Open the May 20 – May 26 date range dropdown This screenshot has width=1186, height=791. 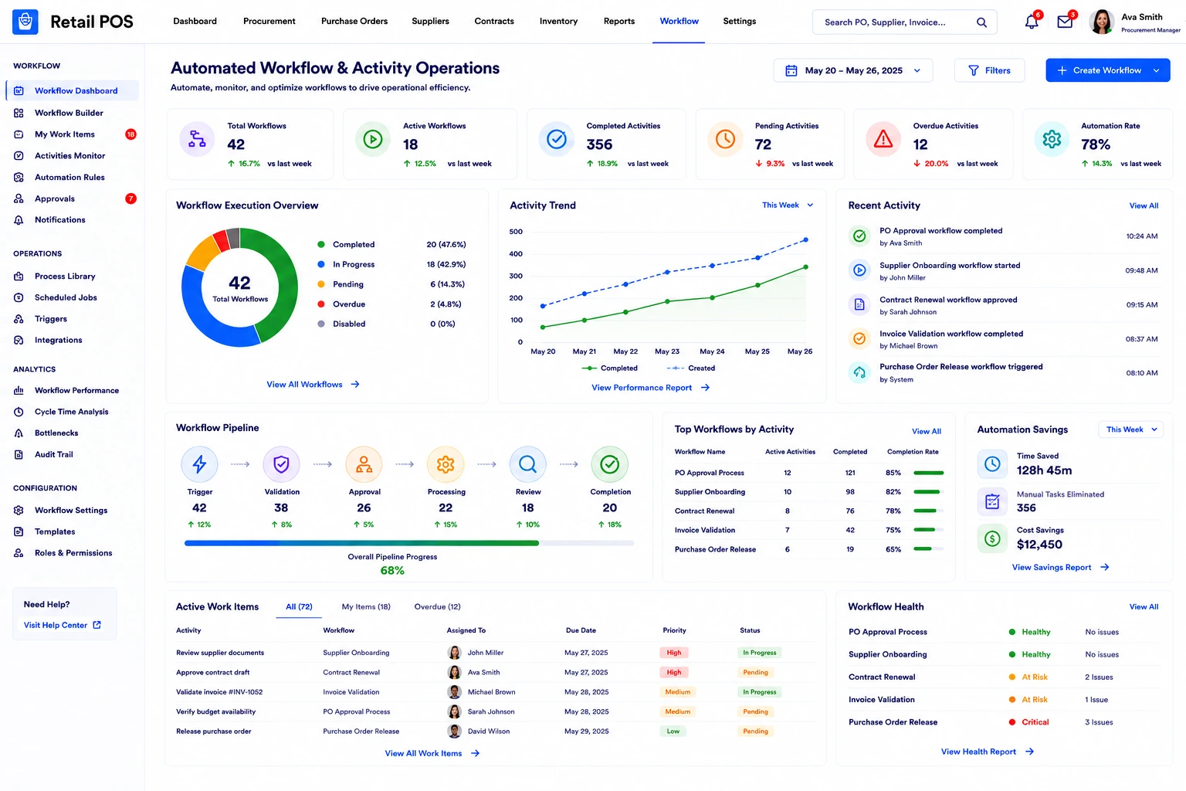point(853,70)
